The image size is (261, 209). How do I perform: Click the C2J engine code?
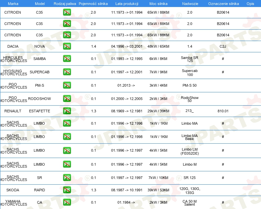pyautogui.click(x=223, y=46)
